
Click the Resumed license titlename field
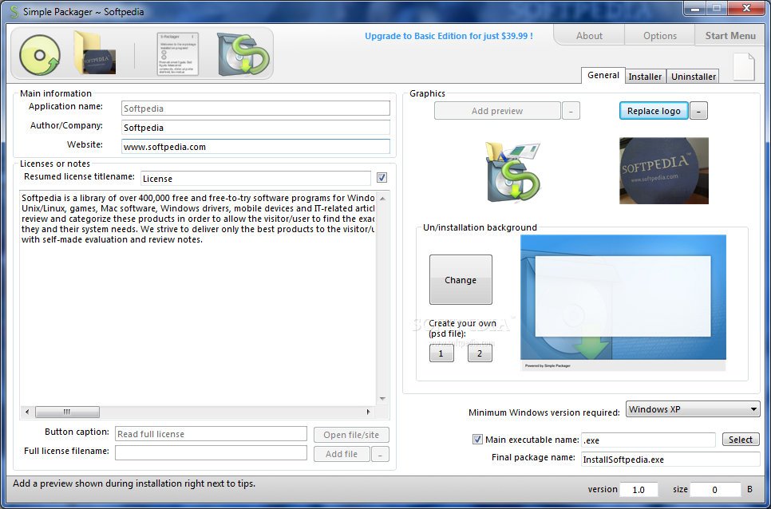[x=255, y=179]
